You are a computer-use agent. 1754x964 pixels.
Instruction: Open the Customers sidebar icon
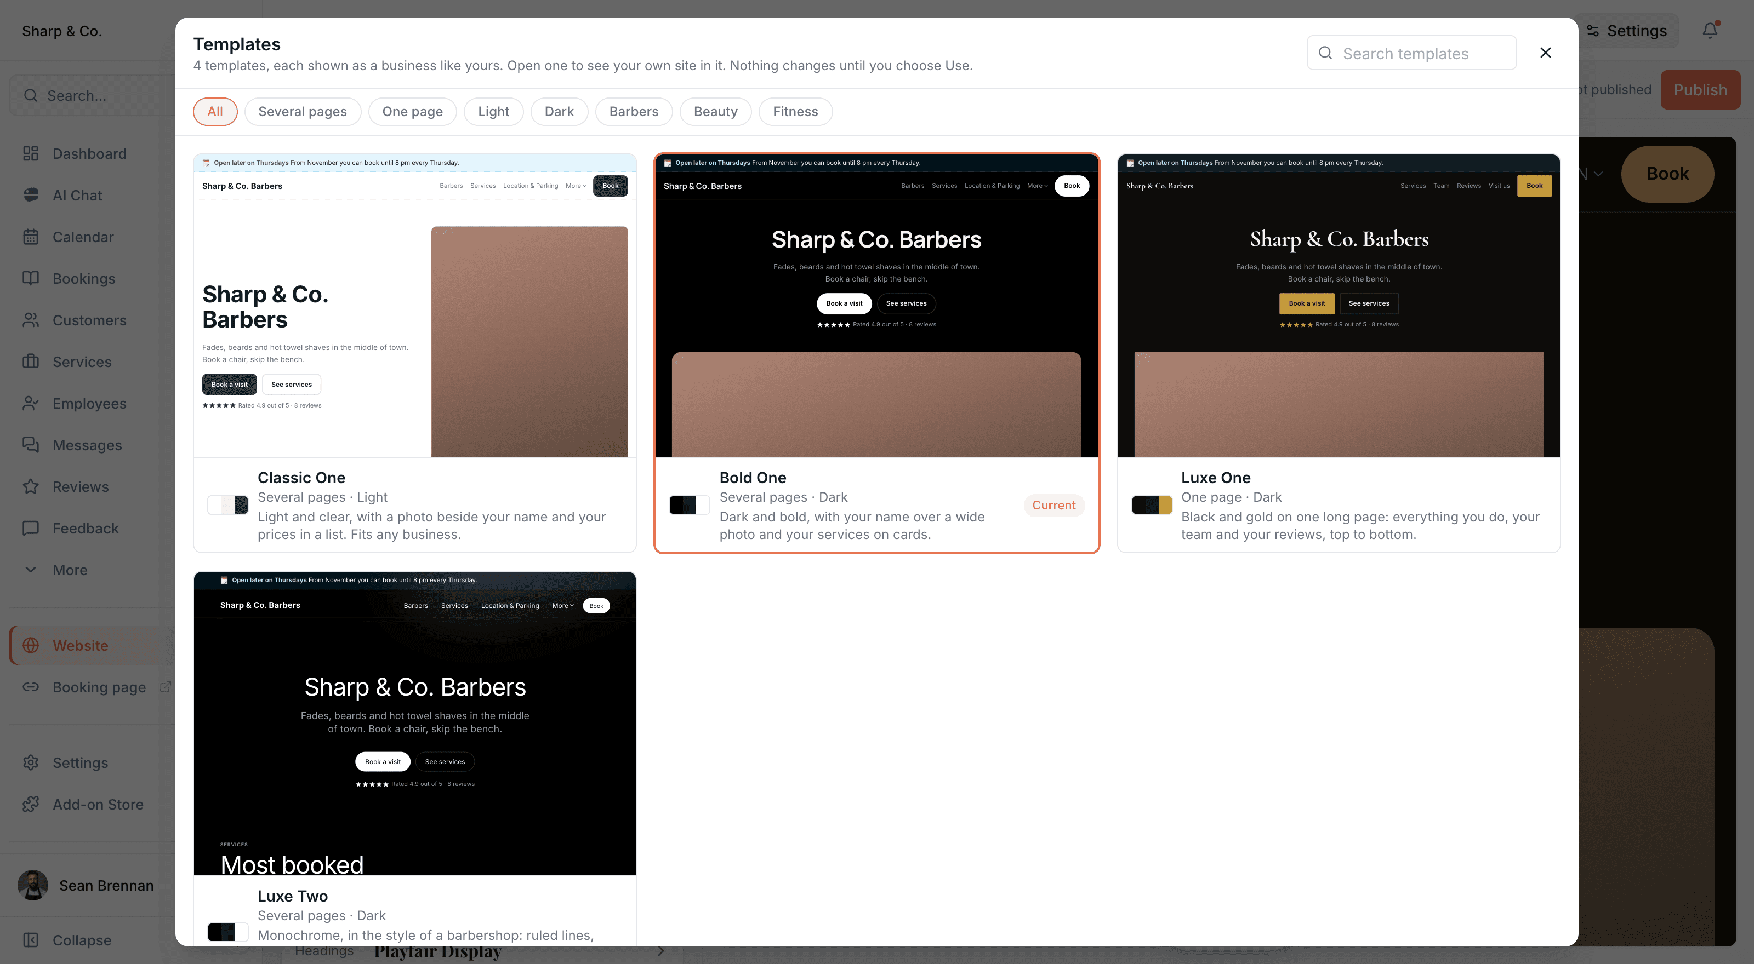[31, 320]
